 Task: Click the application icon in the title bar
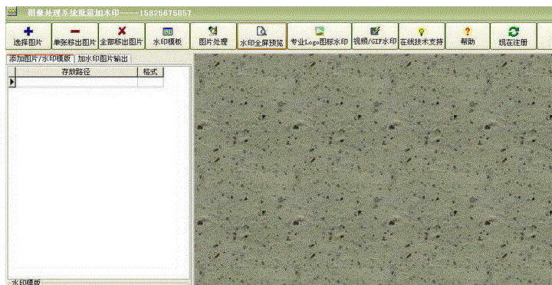[x=12, y=12]
